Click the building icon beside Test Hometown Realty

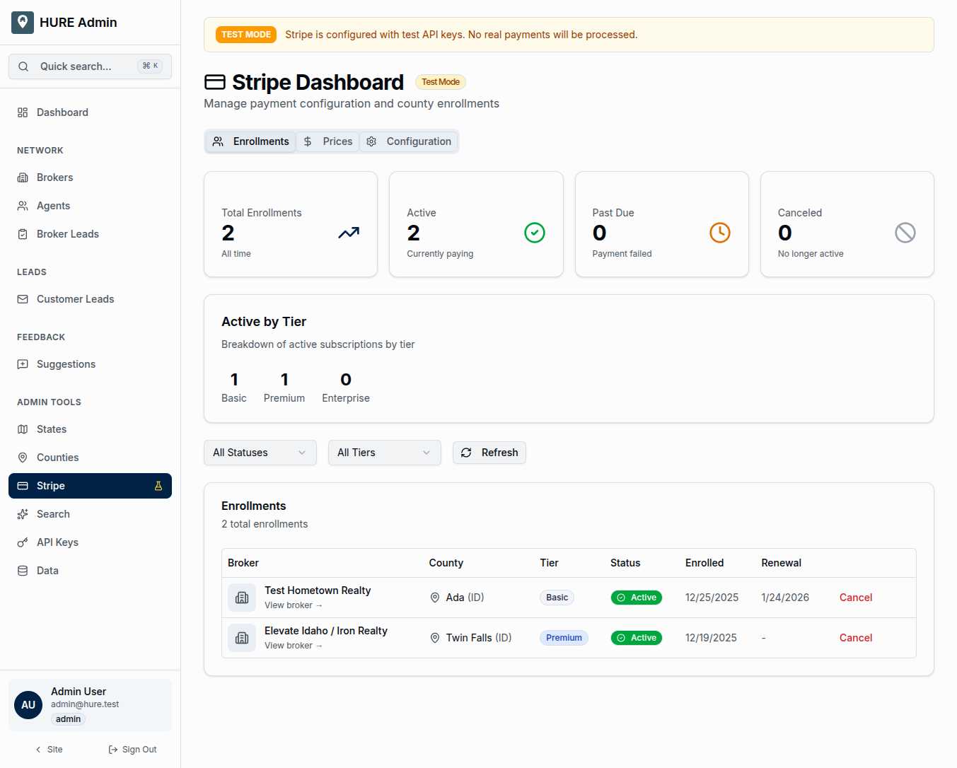[242, 598]
